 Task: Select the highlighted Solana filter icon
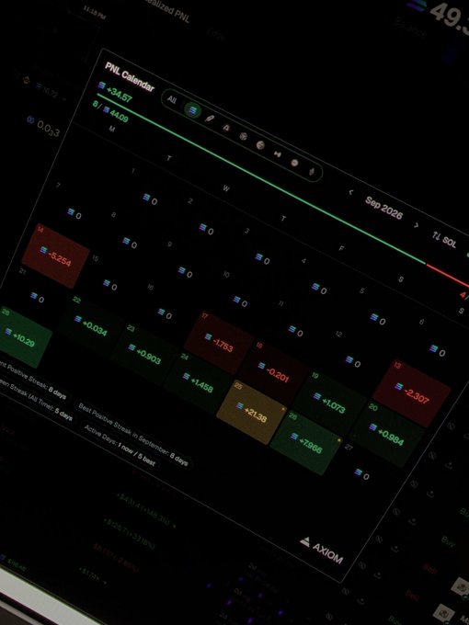[192, 110]
